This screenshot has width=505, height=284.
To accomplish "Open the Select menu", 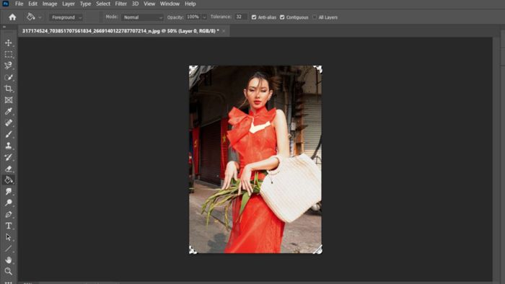I will 103,4.
